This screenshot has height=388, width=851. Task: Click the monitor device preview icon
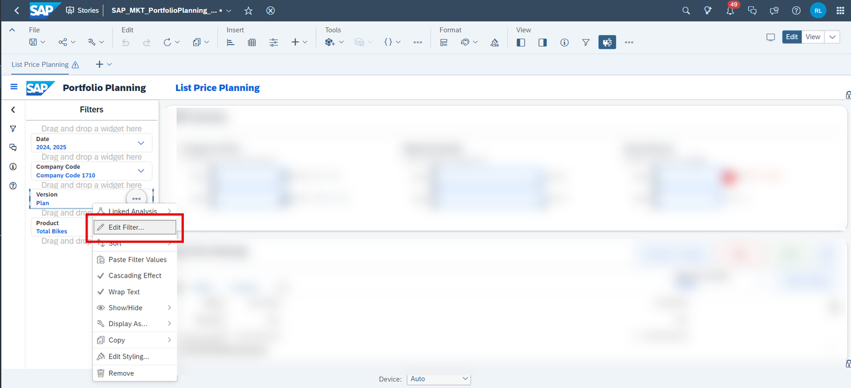click(771, 37)
